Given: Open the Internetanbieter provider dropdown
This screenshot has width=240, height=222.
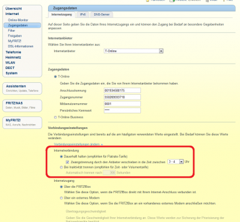Looking at the screenshot, I should click(134, 51).
